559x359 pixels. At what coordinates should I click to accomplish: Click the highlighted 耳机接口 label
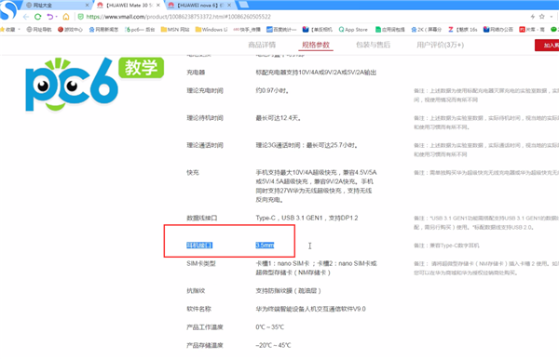tap(199, 246)
